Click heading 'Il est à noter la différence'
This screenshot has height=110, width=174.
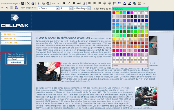click(x=63, y=38)
